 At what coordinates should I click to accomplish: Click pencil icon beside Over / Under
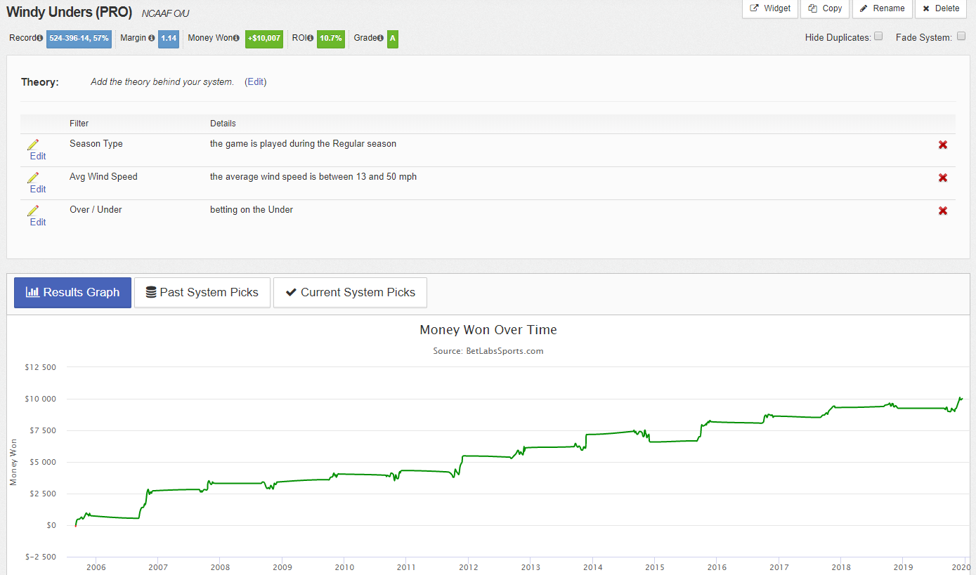coord(33,211)
